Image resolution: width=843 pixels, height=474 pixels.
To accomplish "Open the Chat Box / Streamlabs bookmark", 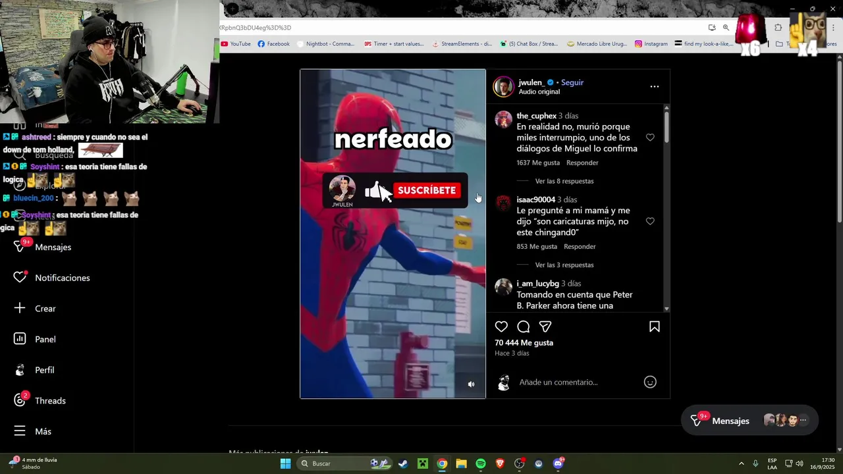I will coord(529,44).
